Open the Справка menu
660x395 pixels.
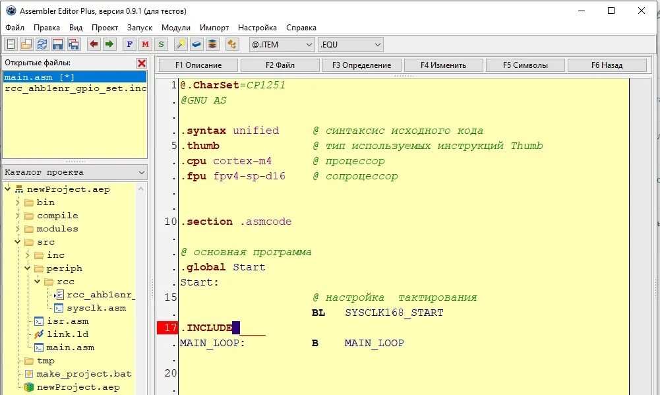coord(301,28)
